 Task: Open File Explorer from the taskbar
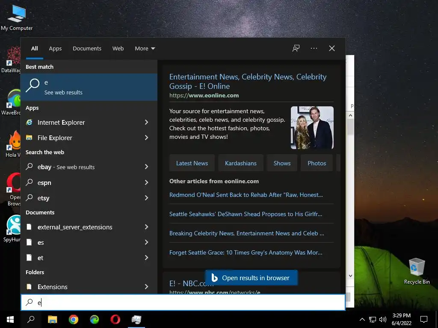click(53, 319)
